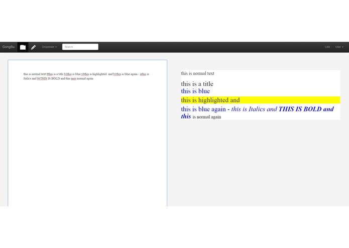The height and width of the screenshot is (248, 349).
Task: Expand the Dropdown menu in navbar
Action: 49,47
